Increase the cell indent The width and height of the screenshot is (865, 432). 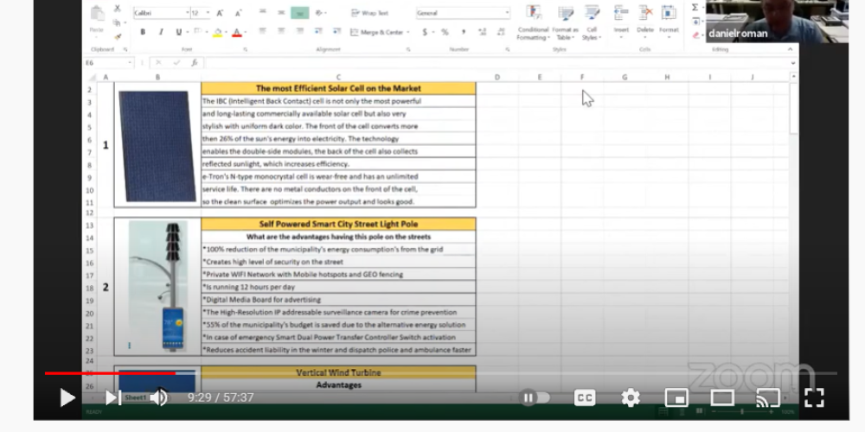click(337, 32)
